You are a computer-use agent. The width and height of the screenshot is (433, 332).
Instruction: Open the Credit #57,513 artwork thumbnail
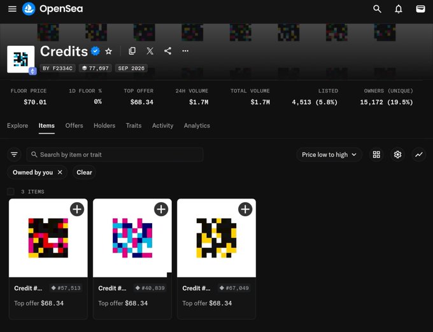point(48,238)
